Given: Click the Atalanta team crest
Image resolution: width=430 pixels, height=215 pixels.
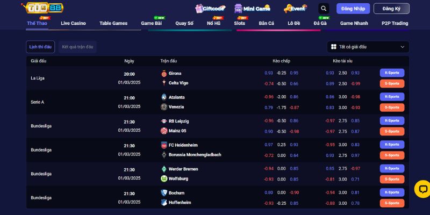Looking at the screenshot, I should pos(164,97).
